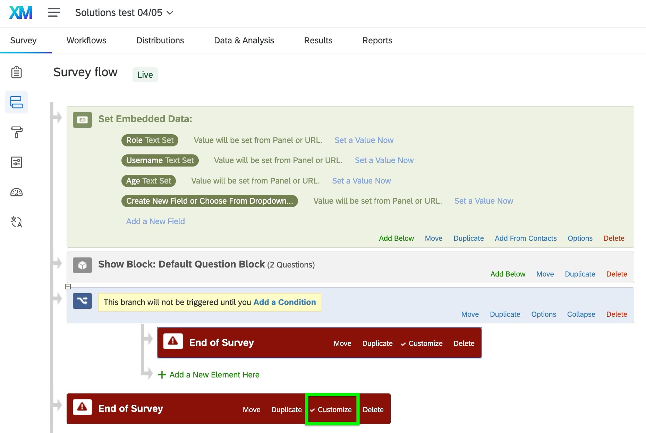This screenshot has width=646, height=433.
Task: Go to the Data & Analysis tab
Action: [x=244, y=41]
